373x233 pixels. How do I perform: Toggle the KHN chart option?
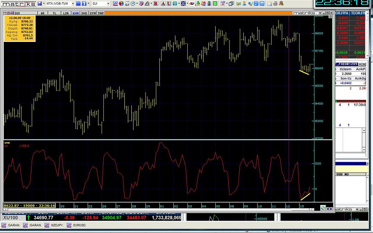[x=75, y=13]
